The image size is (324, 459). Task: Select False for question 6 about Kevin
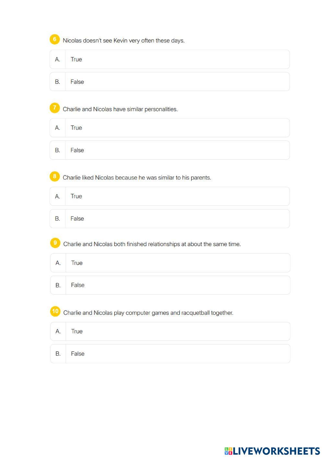pyautogui.click(x=169, y=82)
